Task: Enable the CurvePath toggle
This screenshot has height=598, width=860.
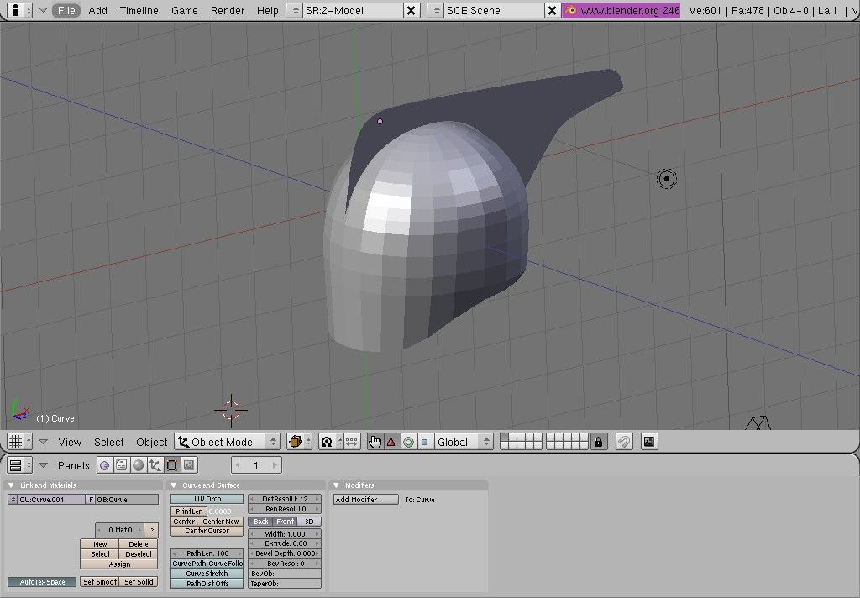Action: pos(189,564)
